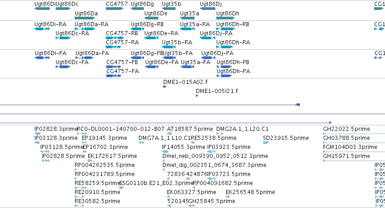385x208 pixels.
Task: Open the Ugt86Dg gene label
Action: point(142,4)
